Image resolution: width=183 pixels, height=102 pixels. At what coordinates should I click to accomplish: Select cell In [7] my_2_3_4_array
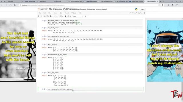96,73
